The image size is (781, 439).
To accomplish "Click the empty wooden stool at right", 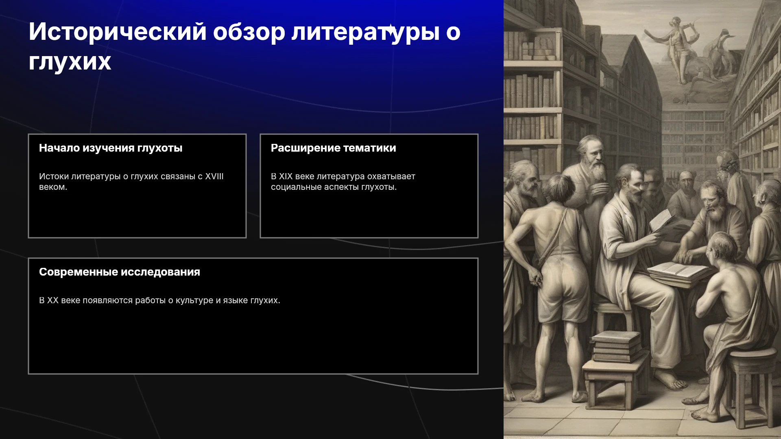I will (752, 386).
